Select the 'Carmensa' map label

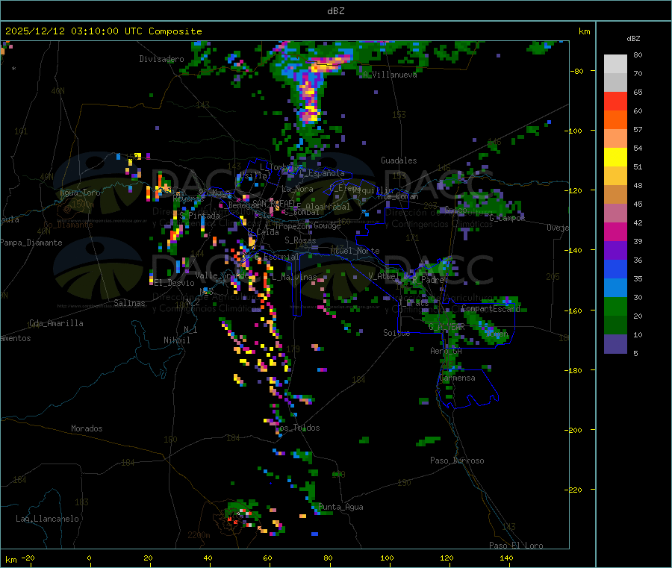click(x=457, y=378)
